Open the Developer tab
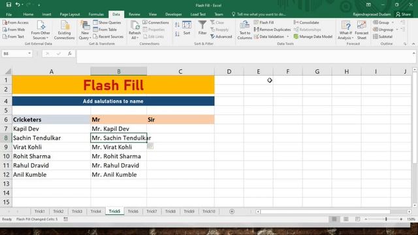The image size is (418, 235). pos(173,14)
